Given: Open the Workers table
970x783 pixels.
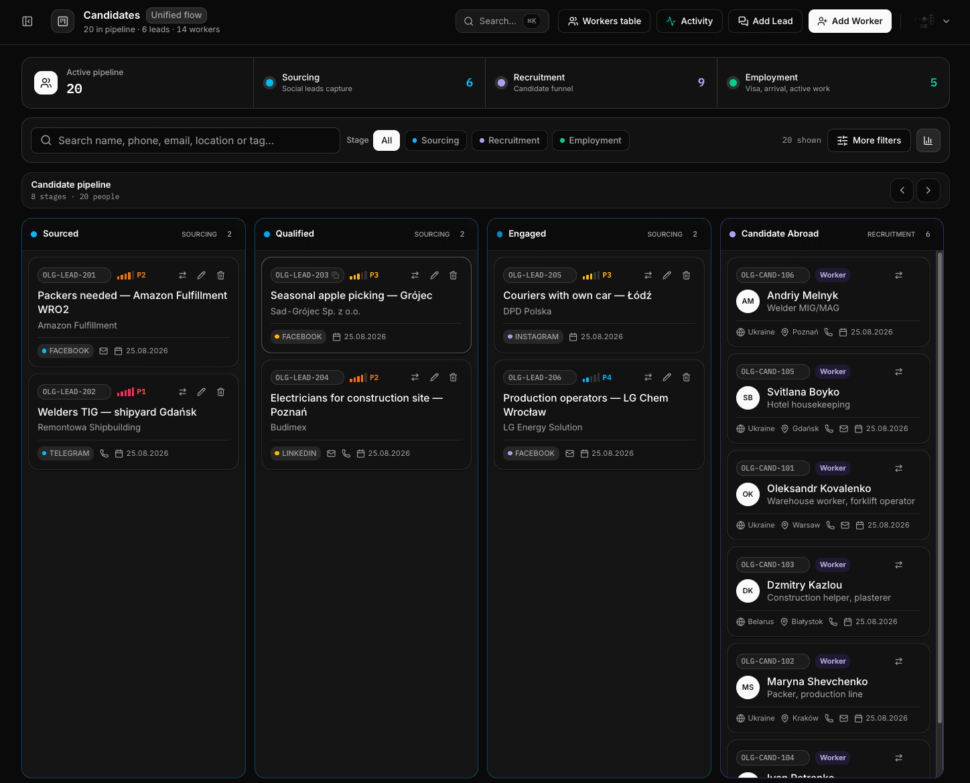Looking at the screenshot, I should click(x=604, y=21).
